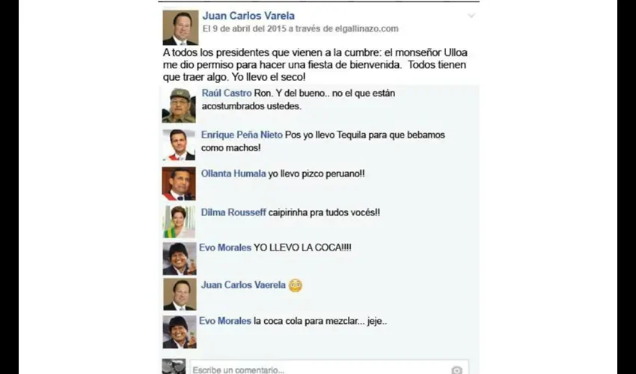
Task: Click the camera icon in comment box
Action: click(456, 370)
